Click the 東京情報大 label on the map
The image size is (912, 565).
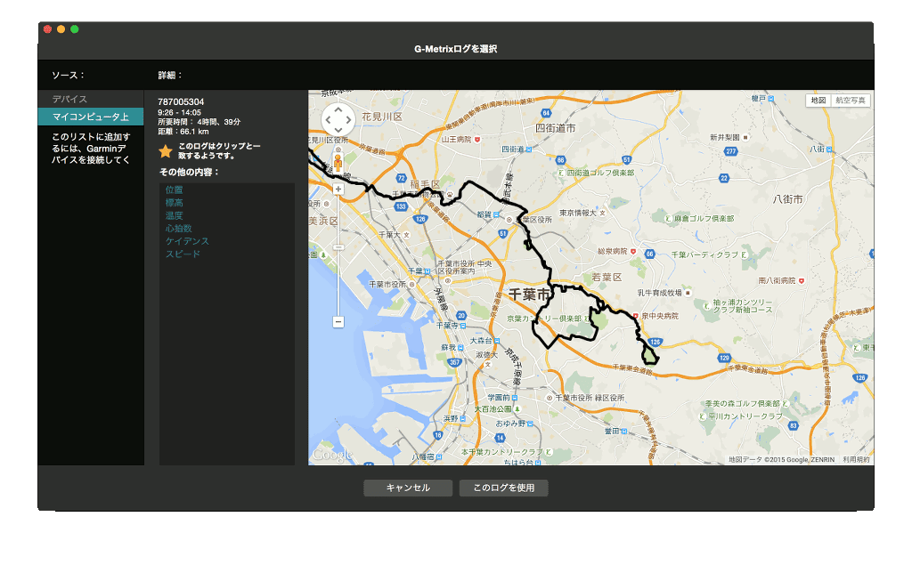coord(578,213)
